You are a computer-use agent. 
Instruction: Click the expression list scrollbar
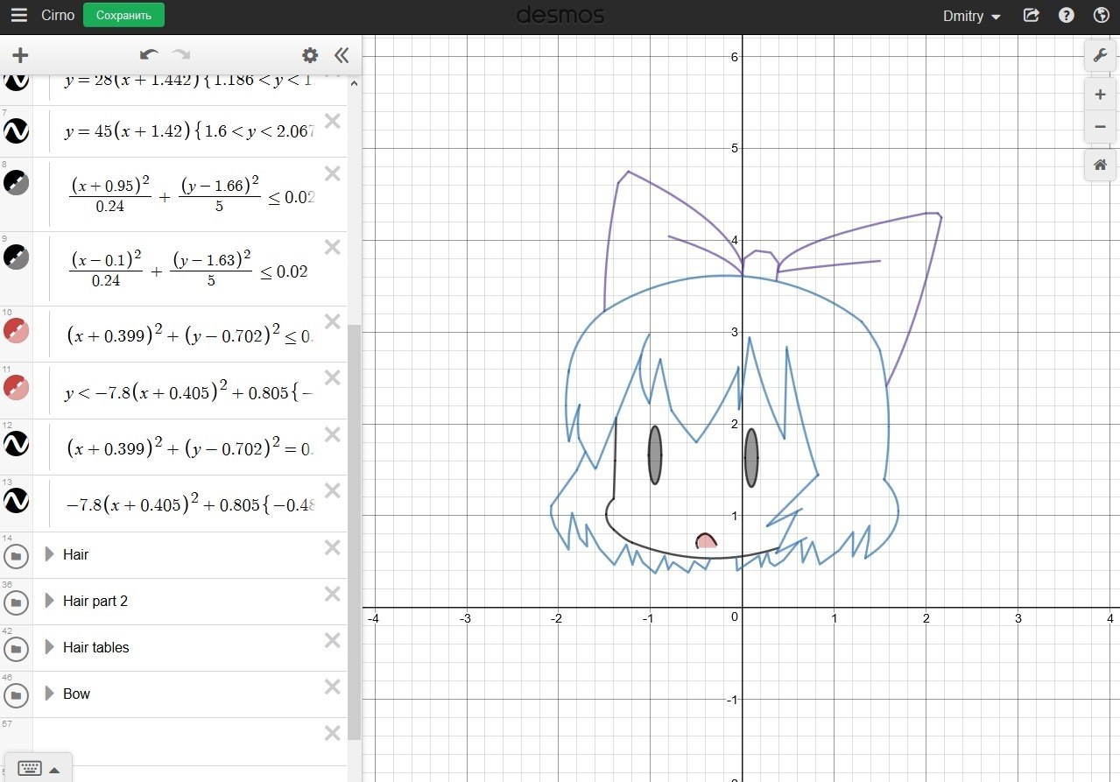354,531
